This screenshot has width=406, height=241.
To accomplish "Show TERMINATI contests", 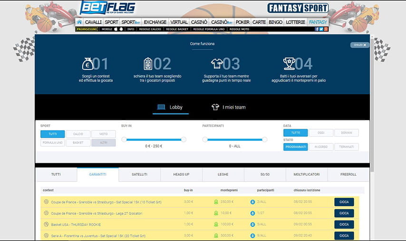I will 347,147.
